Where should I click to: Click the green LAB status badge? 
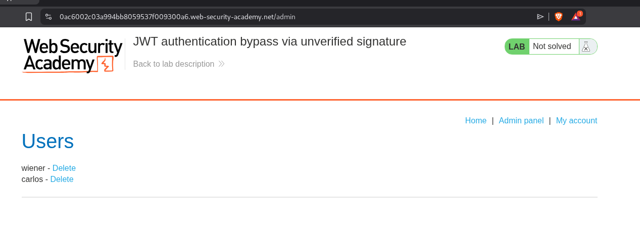517,47
